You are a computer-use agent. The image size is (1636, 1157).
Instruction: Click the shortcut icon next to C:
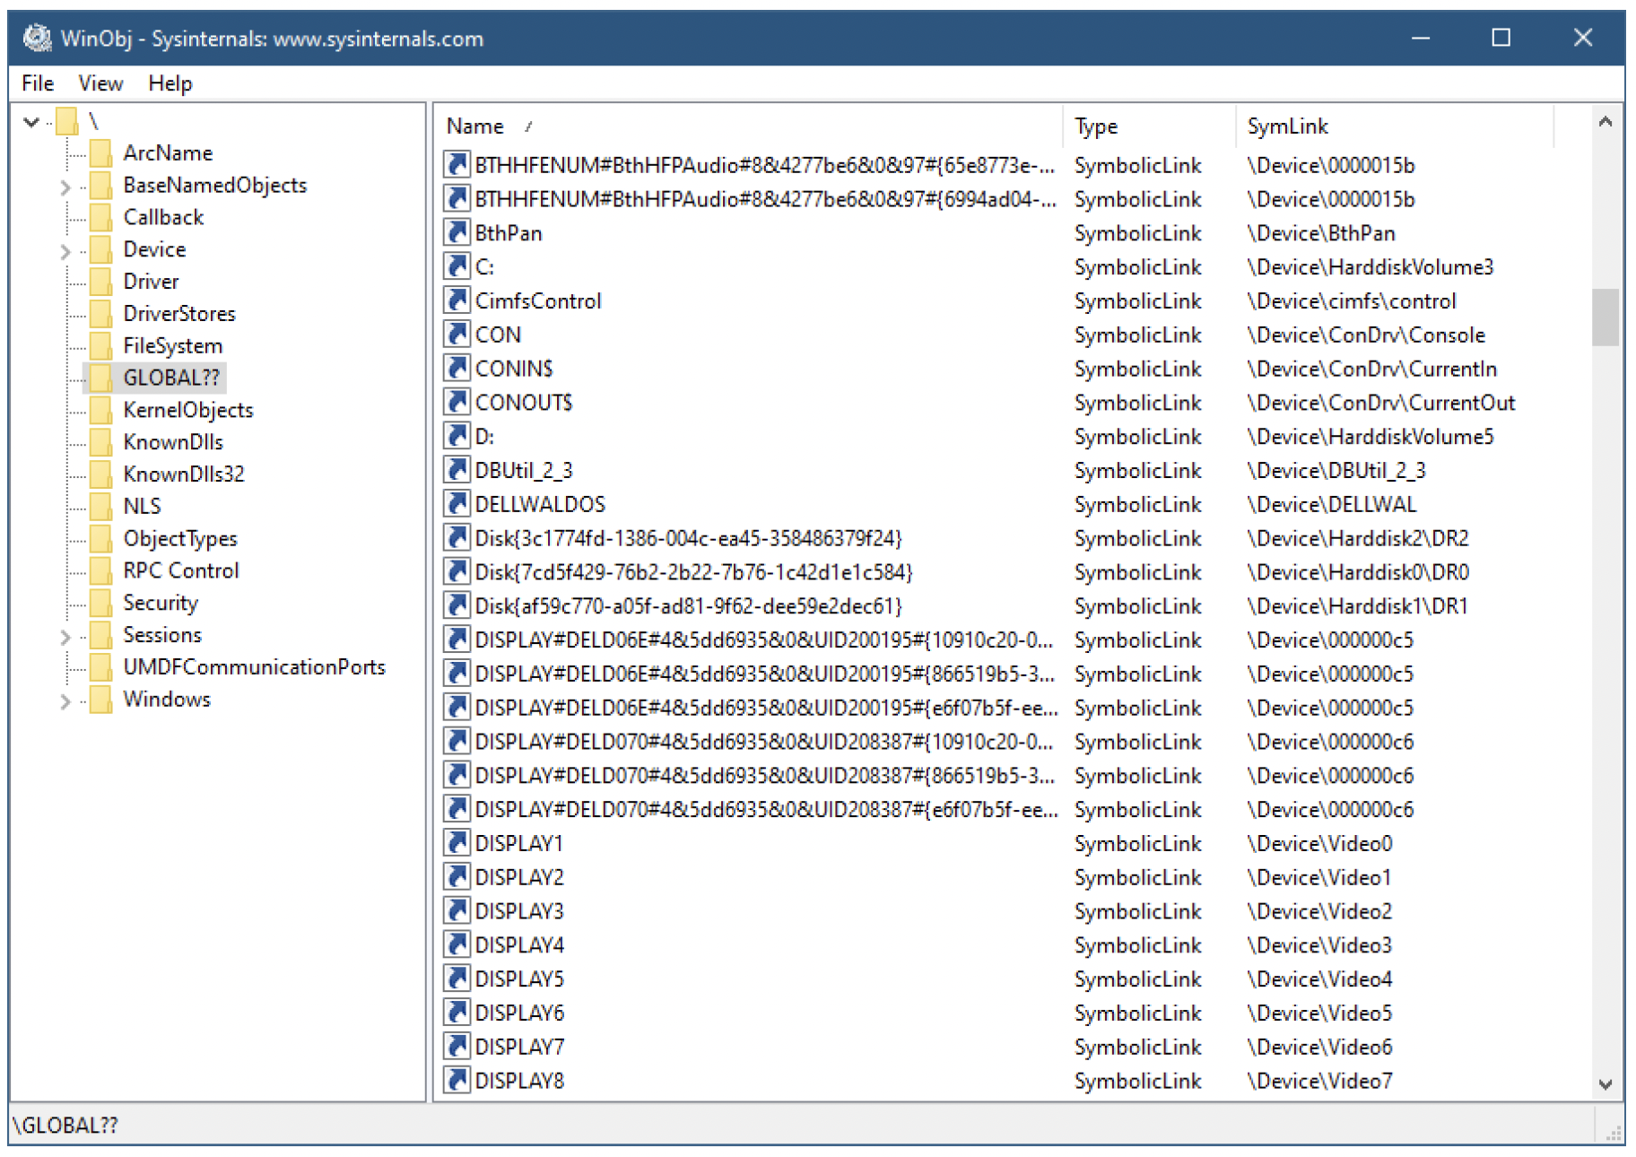click(x=457, y=266)
